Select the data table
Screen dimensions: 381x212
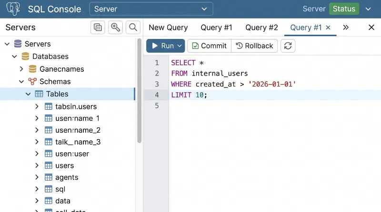point(63,201)
